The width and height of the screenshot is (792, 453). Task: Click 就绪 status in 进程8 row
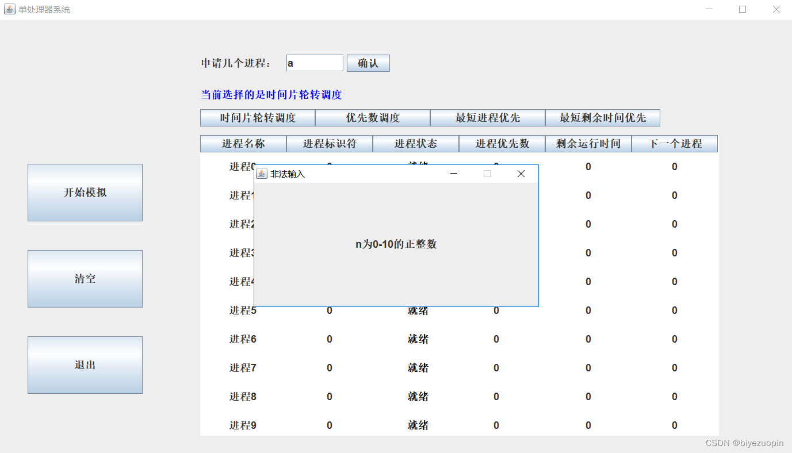[418, 397]
